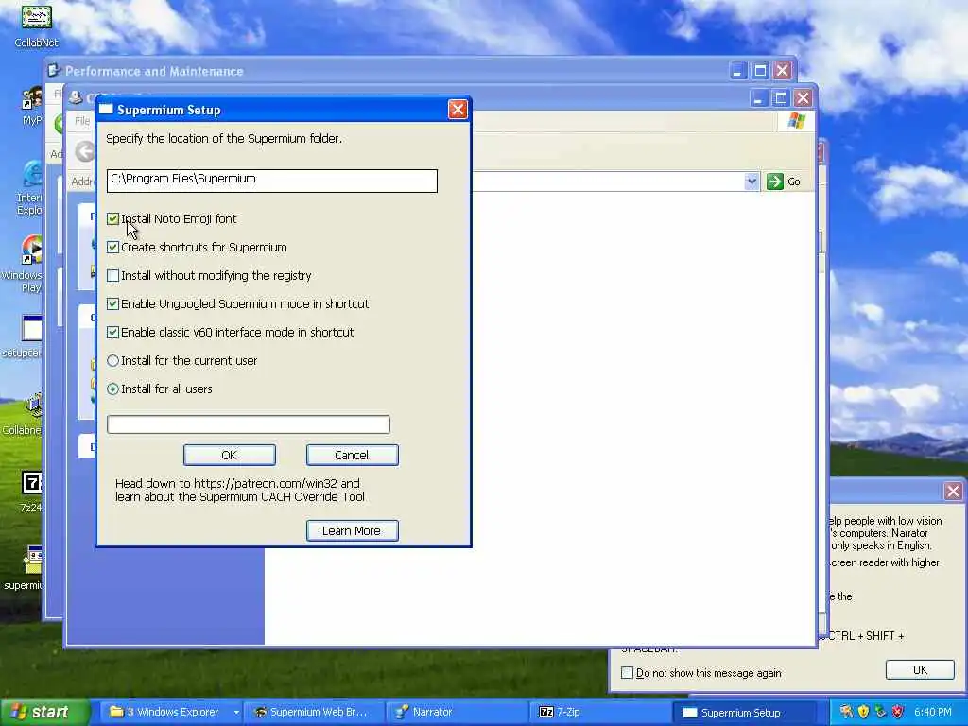The width and height of the screenshot is (968, 726).
Task: Toggle Install Noto Emoji font checkbox
Action: [113, 219]
